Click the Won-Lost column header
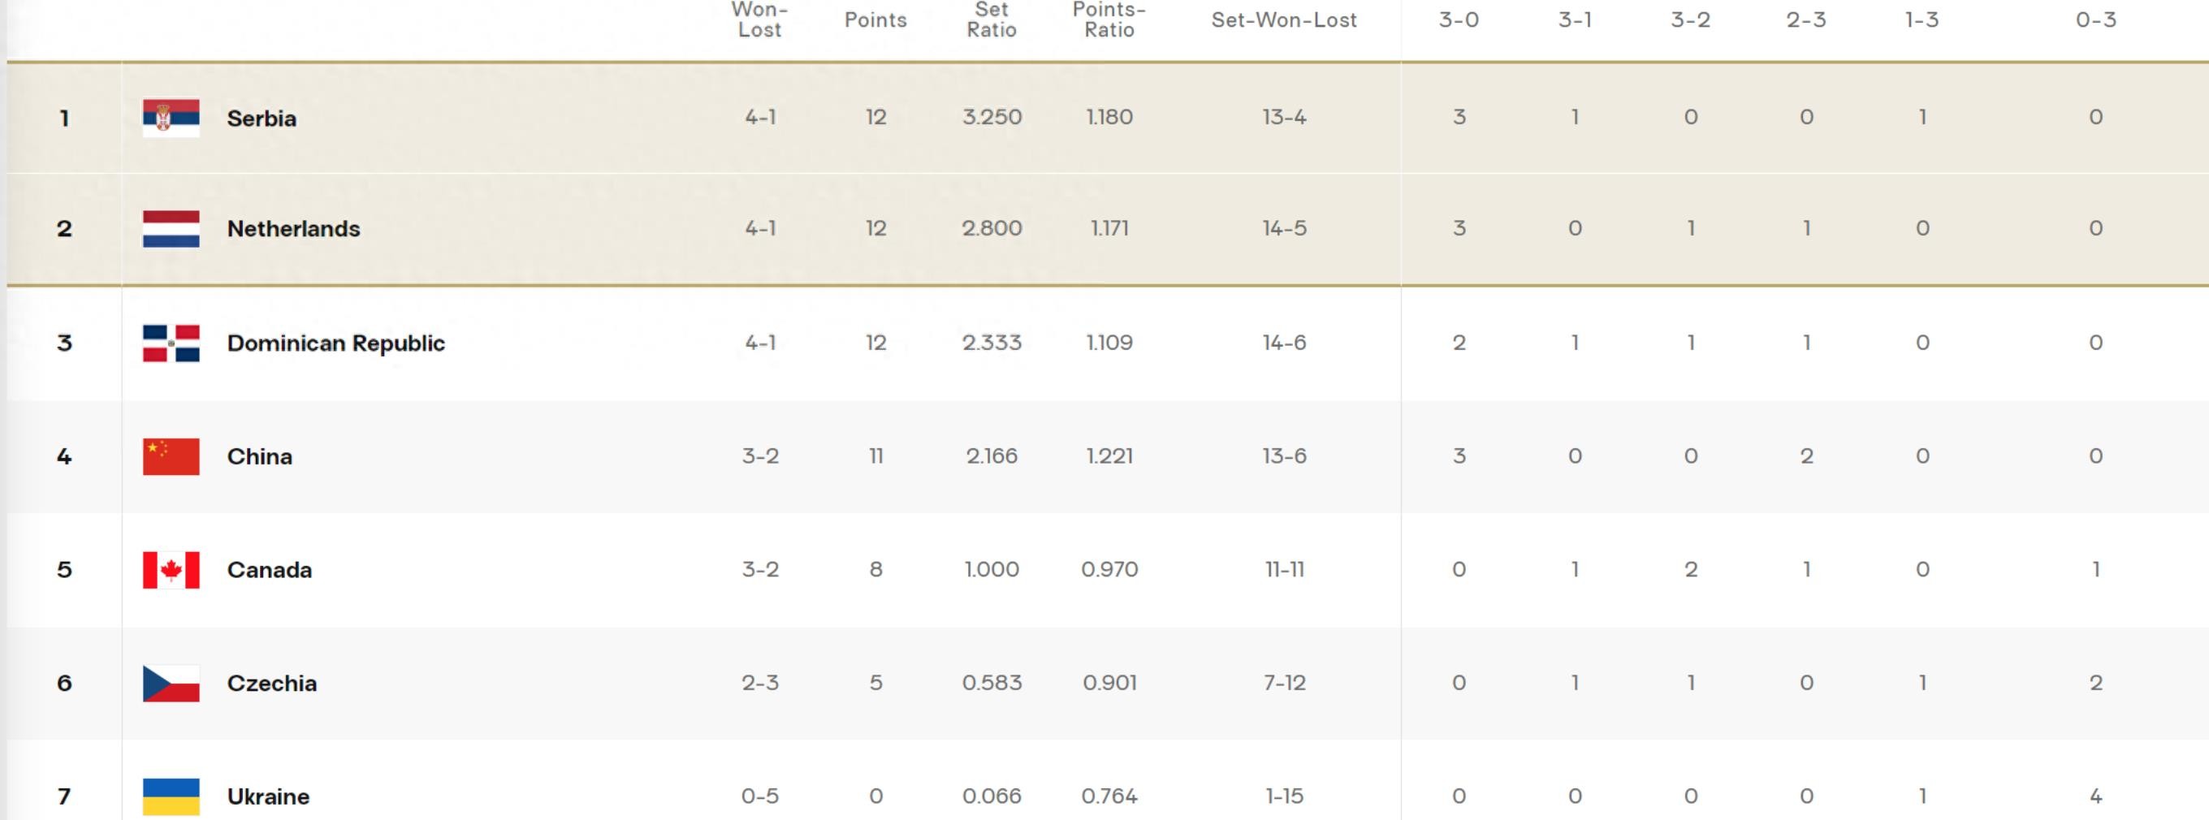 click(x=760, y=19)
